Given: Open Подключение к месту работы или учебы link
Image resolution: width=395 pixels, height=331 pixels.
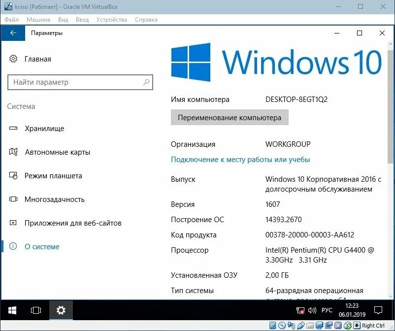Looking at the screenshot, I should [240, 160].
